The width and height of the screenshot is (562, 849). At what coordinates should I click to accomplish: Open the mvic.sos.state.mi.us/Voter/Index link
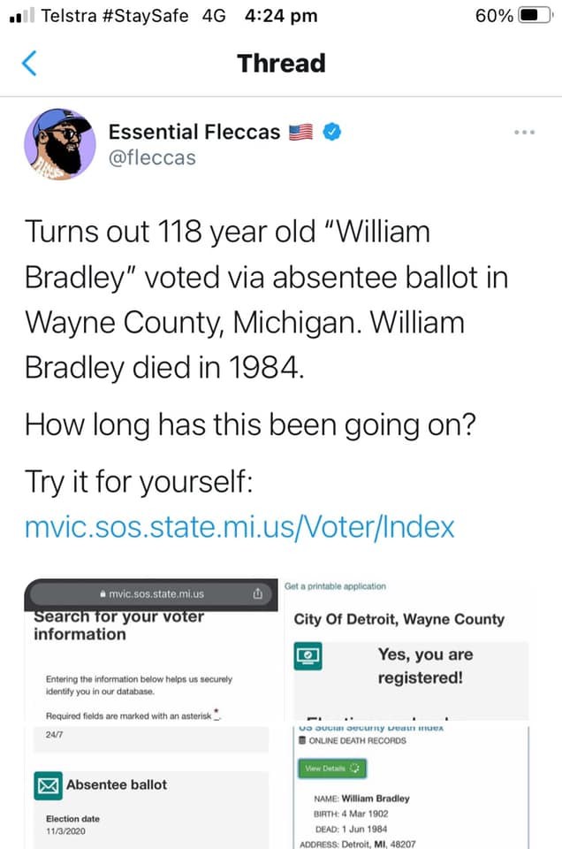point(239,527)
